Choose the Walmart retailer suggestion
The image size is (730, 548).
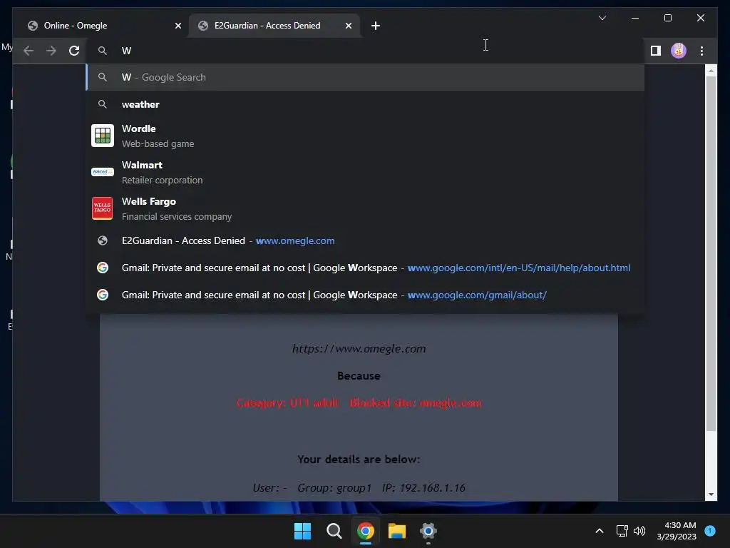(x=365, y=172)
